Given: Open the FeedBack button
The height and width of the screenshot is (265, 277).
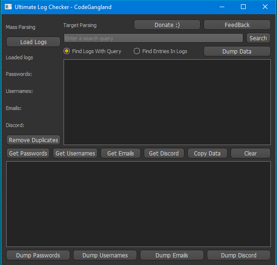Looking at the screenshot, I should [237, 25].
